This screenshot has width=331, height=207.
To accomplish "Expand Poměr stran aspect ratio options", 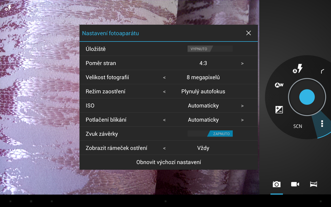I will 242,63.
